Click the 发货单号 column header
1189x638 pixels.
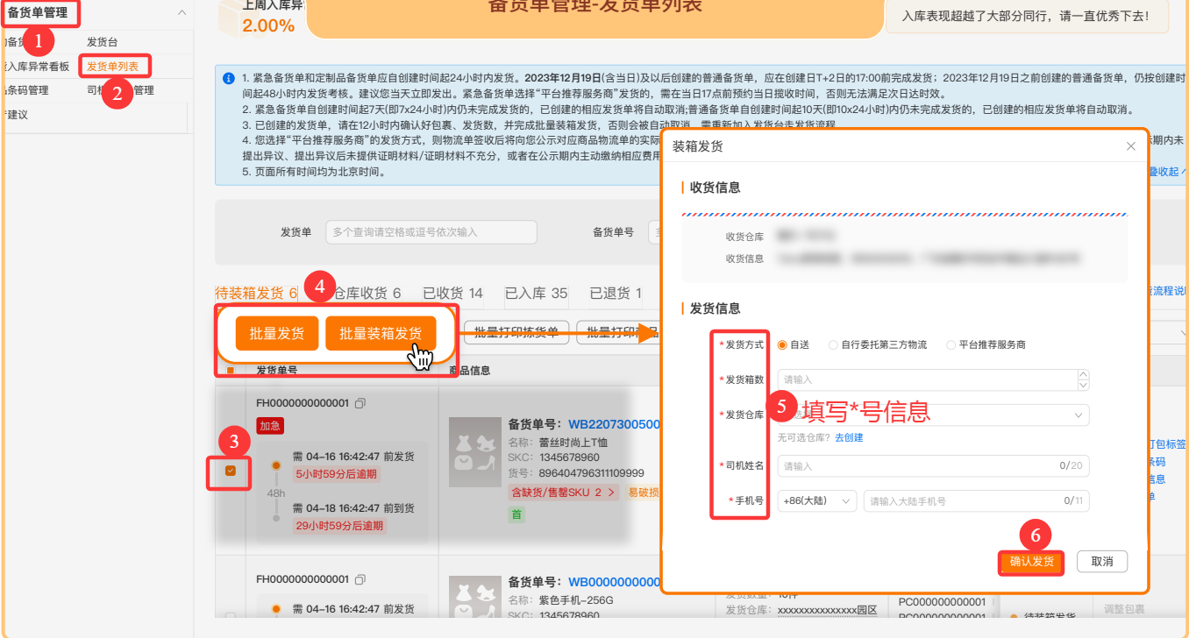pyautogui.click(x=276, y=370)
